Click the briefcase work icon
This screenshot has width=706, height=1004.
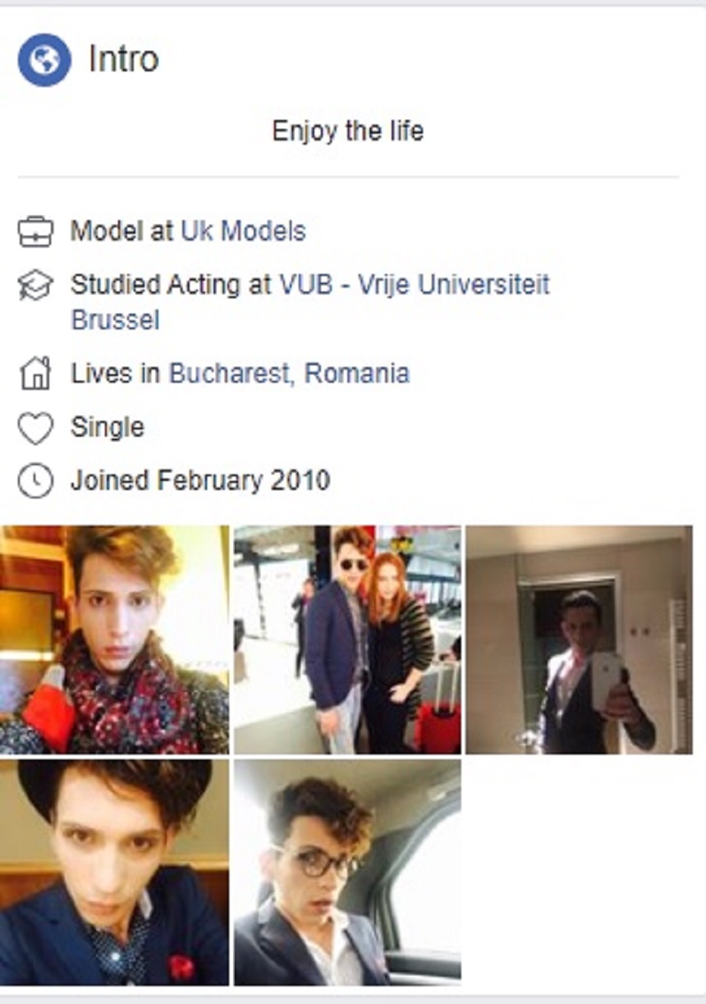tap(35, 232)
